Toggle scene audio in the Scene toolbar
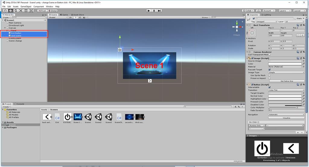This screenshot has height=167, width=309. (x=80, y=17)
